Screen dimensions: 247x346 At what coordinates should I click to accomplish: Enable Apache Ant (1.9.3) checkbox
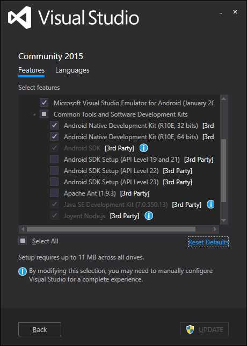tap(54, 193)
